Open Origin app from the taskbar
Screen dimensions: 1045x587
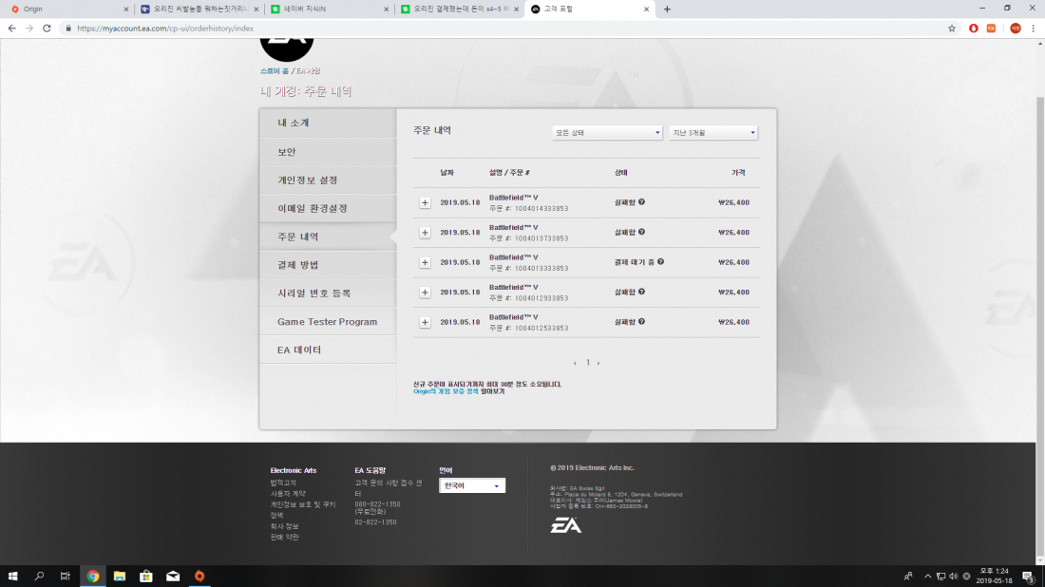199,577
